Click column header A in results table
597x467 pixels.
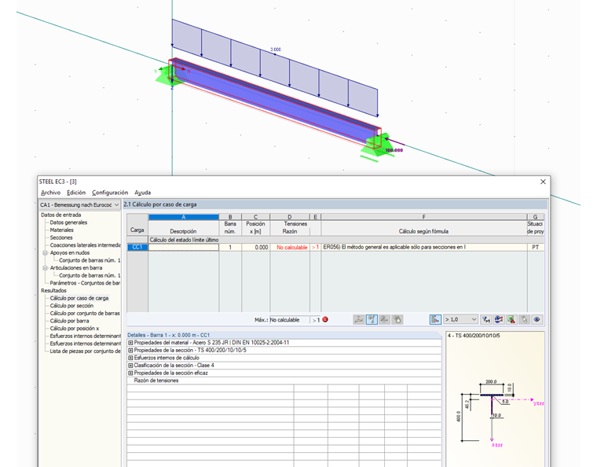coord(184,217)
